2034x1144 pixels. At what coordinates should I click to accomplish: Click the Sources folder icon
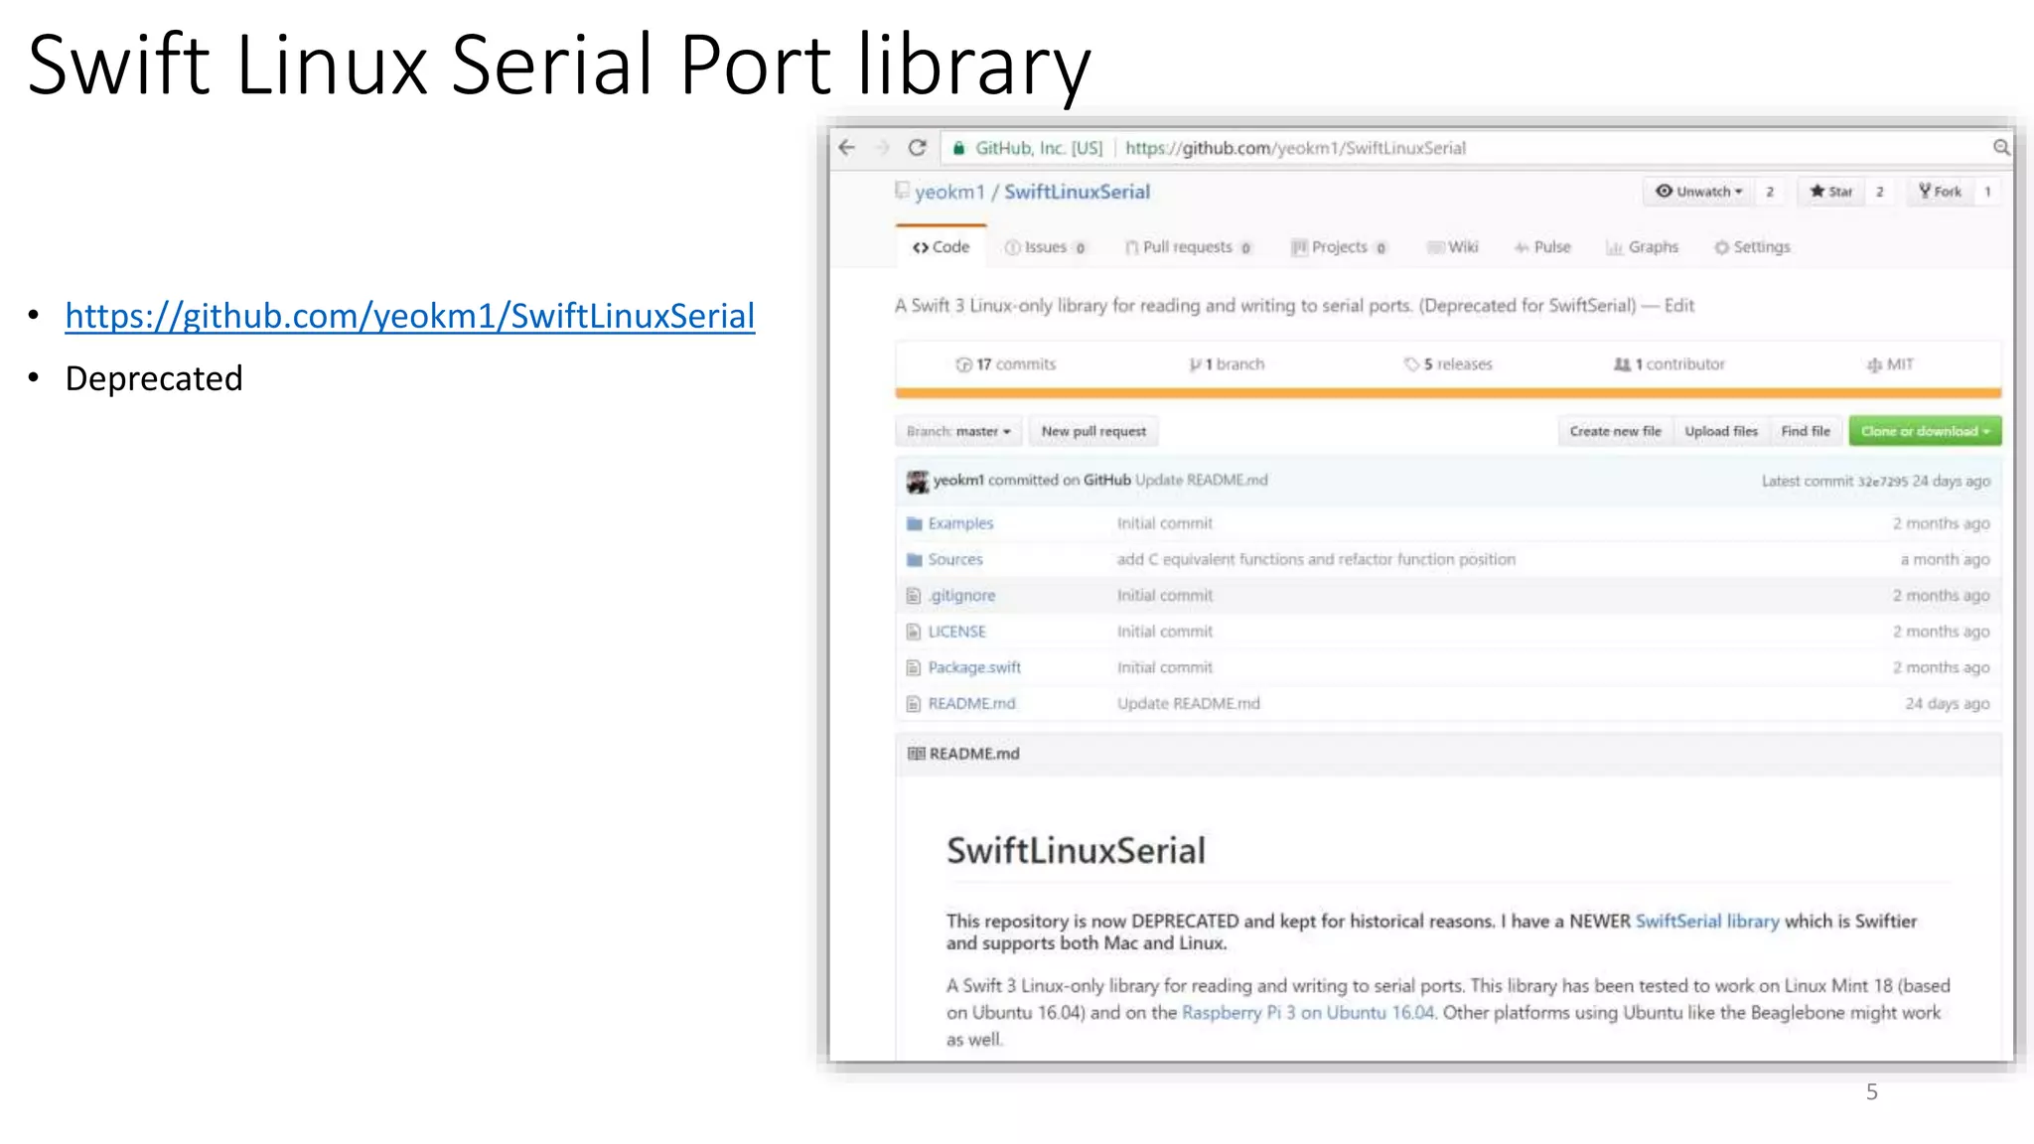pyautogui.click(x=915, y=560)
